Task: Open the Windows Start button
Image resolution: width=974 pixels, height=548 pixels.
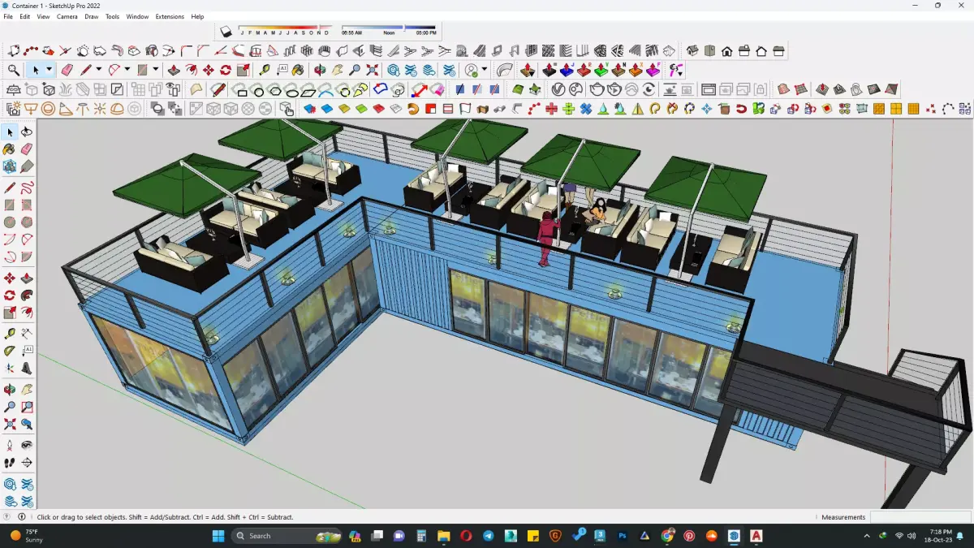Action: tap(218, 536)
